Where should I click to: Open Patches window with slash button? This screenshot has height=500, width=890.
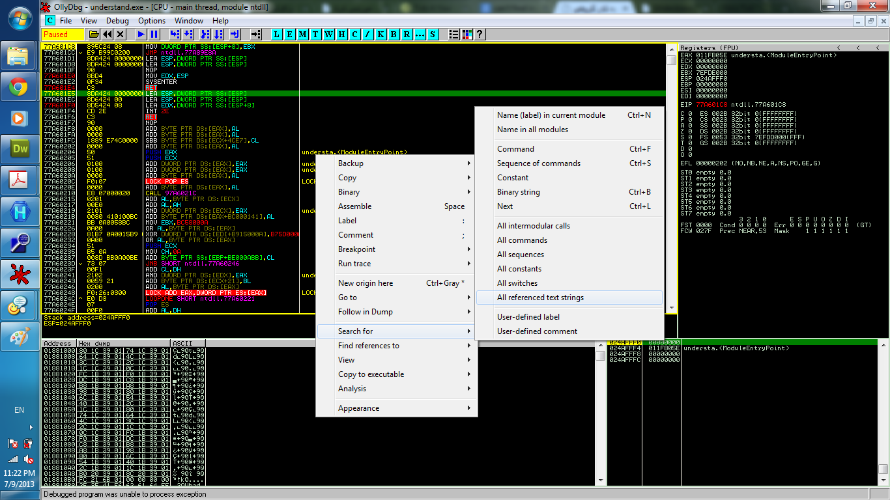coord(368,34)
